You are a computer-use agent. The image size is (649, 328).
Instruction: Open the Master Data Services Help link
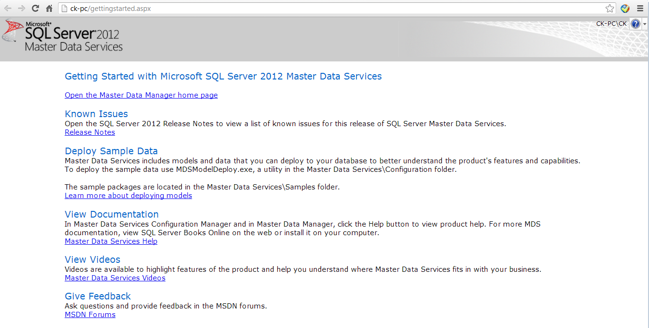click(x=111, y=241)
